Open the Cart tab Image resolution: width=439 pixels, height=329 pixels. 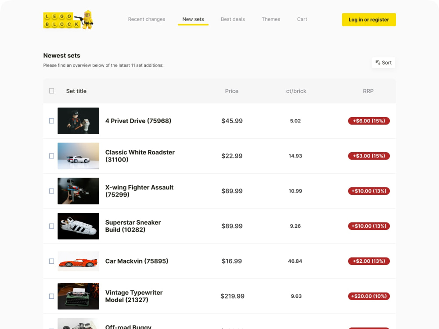(302, 19)
